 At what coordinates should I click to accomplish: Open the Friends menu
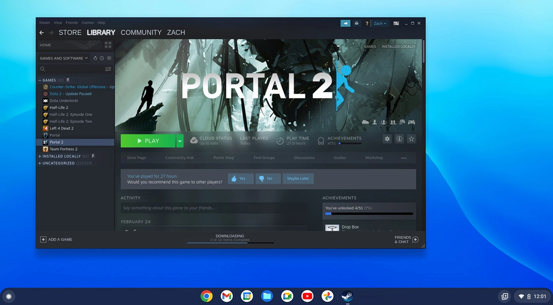click(72, 23)
